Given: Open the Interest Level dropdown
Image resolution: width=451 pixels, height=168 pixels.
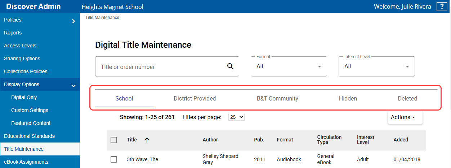Looking at the screenshot, I should click(x=377, y=66).
